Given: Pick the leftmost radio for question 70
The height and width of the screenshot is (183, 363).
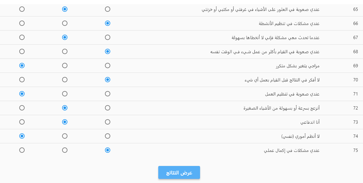Looking at the screenshot, I should tap(22, 80).
